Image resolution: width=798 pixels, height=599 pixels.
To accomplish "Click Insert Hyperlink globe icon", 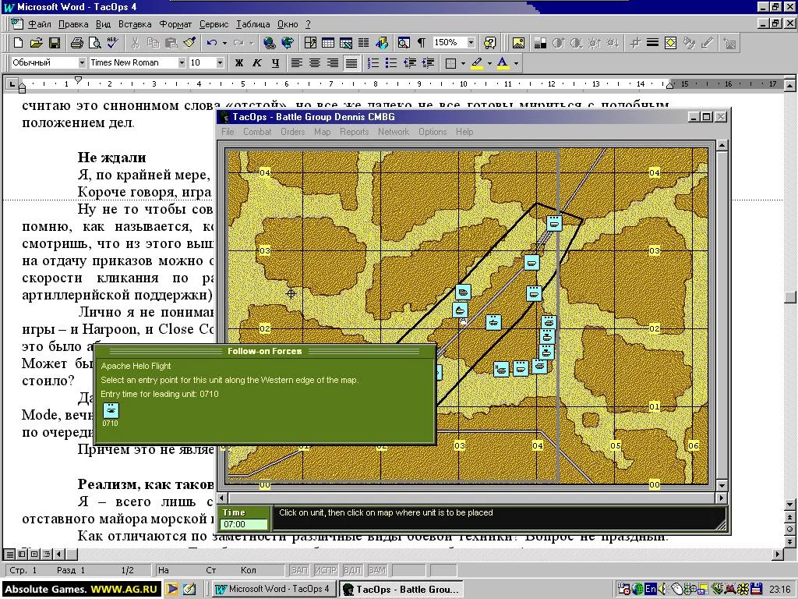I will (x=269, y=43).
